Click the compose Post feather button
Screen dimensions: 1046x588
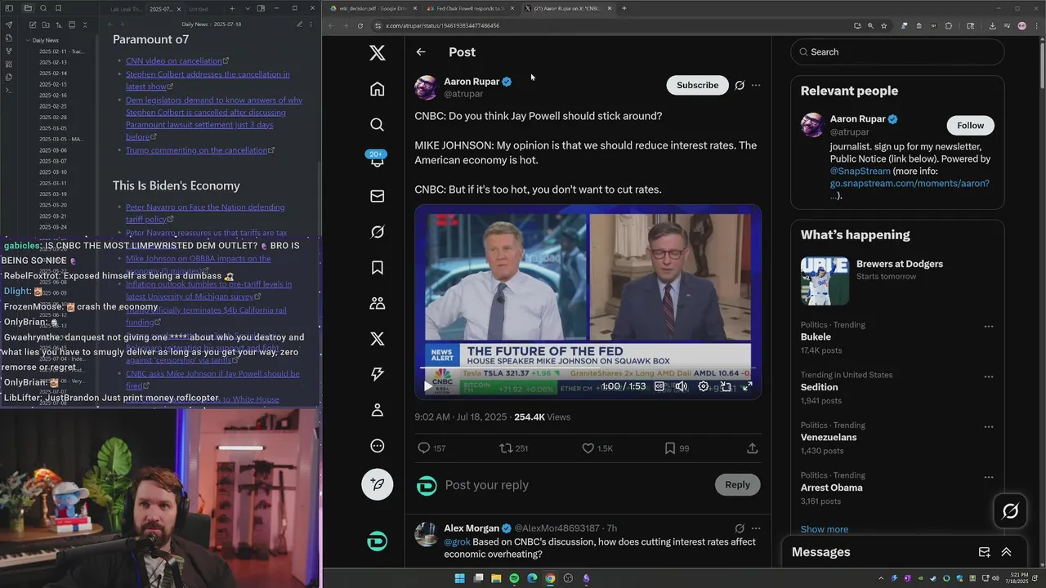point(377,484)
